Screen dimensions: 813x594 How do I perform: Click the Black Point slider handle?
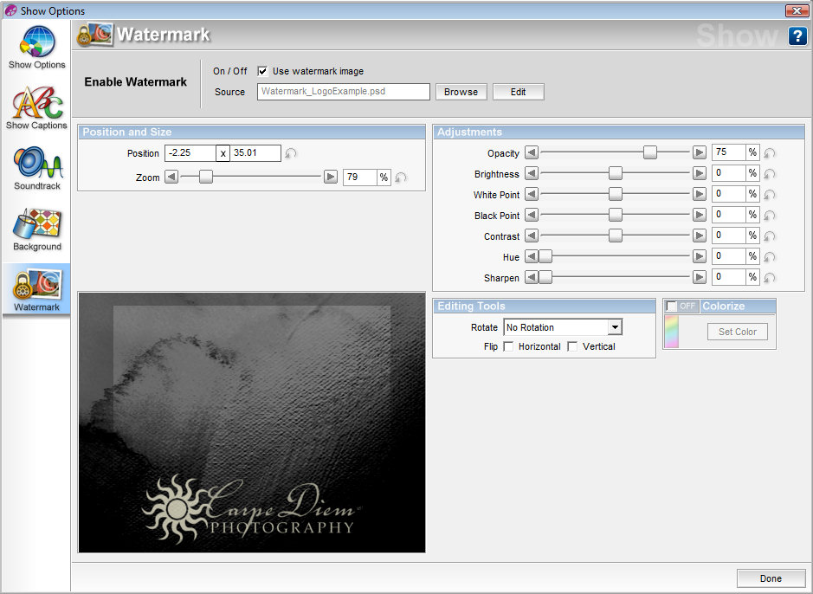point(616,215)
